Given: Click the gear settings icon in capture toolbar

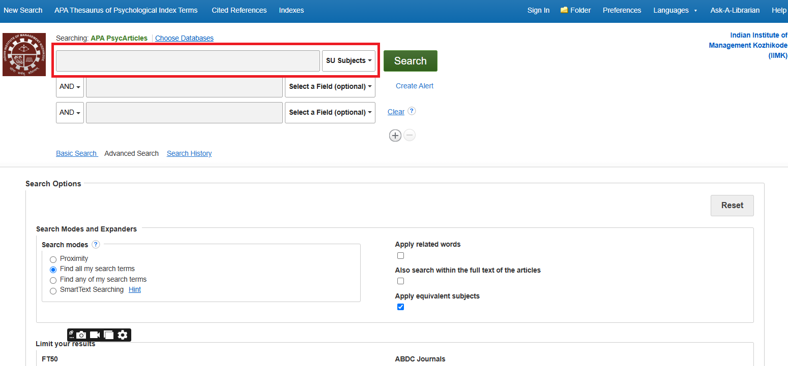Looking at the screenshot, I should pyautogui.click(x=123, y=335).
